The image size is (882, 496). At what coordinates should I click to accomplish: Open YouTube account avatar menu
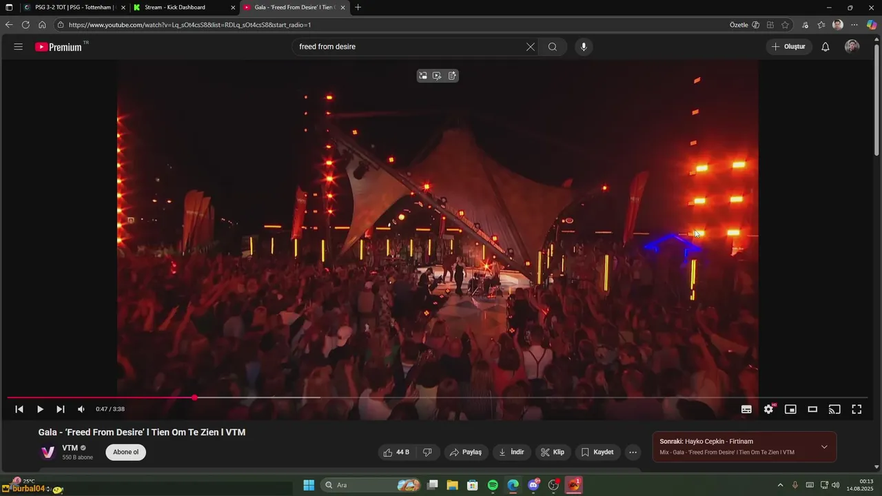(x=852, y=47)
